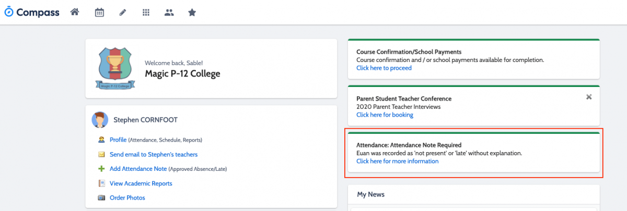Viewport: 627px width, 211px height.
Task: Open the Home icon in top navigation
Action: (x=75, y=12)
